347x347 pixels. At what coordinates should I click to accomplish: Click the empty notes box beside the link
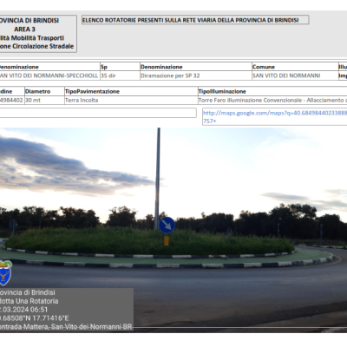(98, 113)
